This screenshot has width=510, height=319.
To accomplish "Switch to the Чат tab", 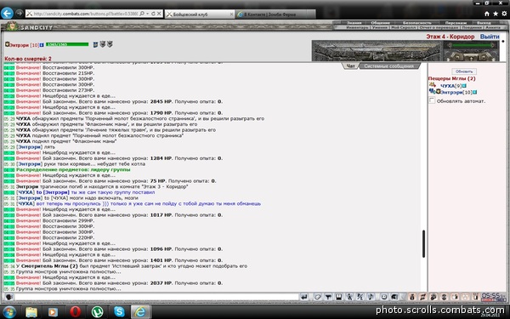I will [x=350, y=66].
